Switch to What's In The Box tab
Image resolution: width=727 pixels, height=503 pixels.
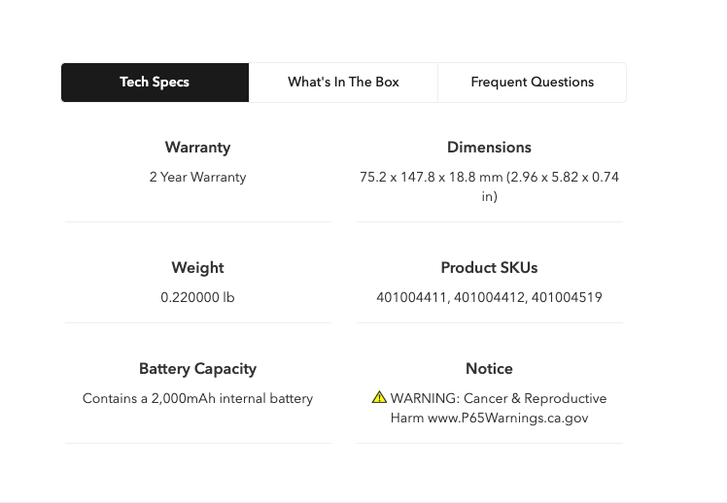click(x=343, y=83)
